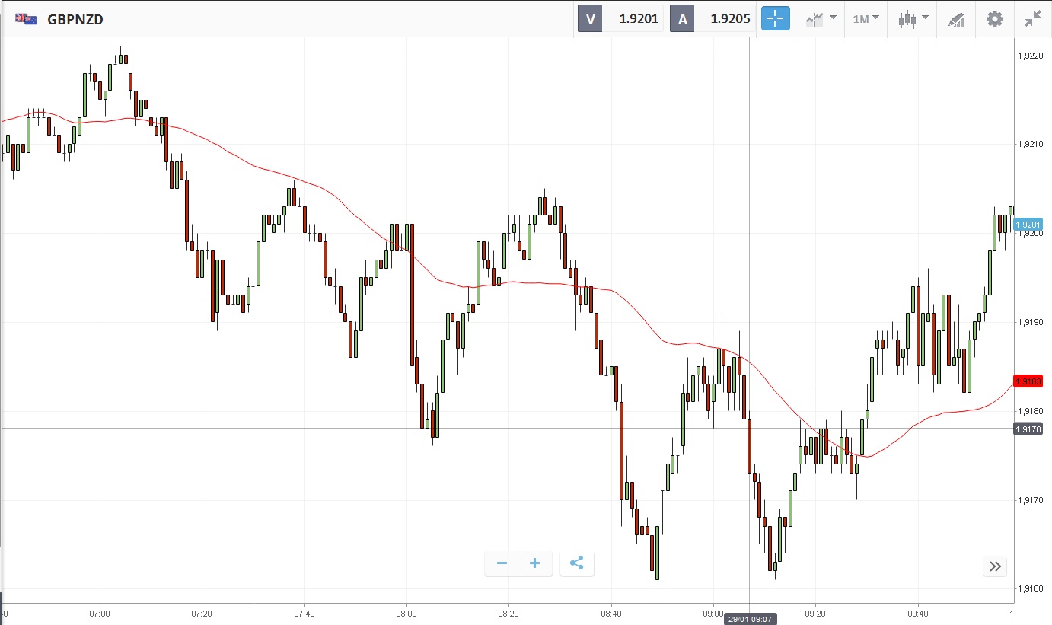The width and height of the screenshot is (1052, 625).
Task: Zoom in with the plus button
Action: point(535,563)
